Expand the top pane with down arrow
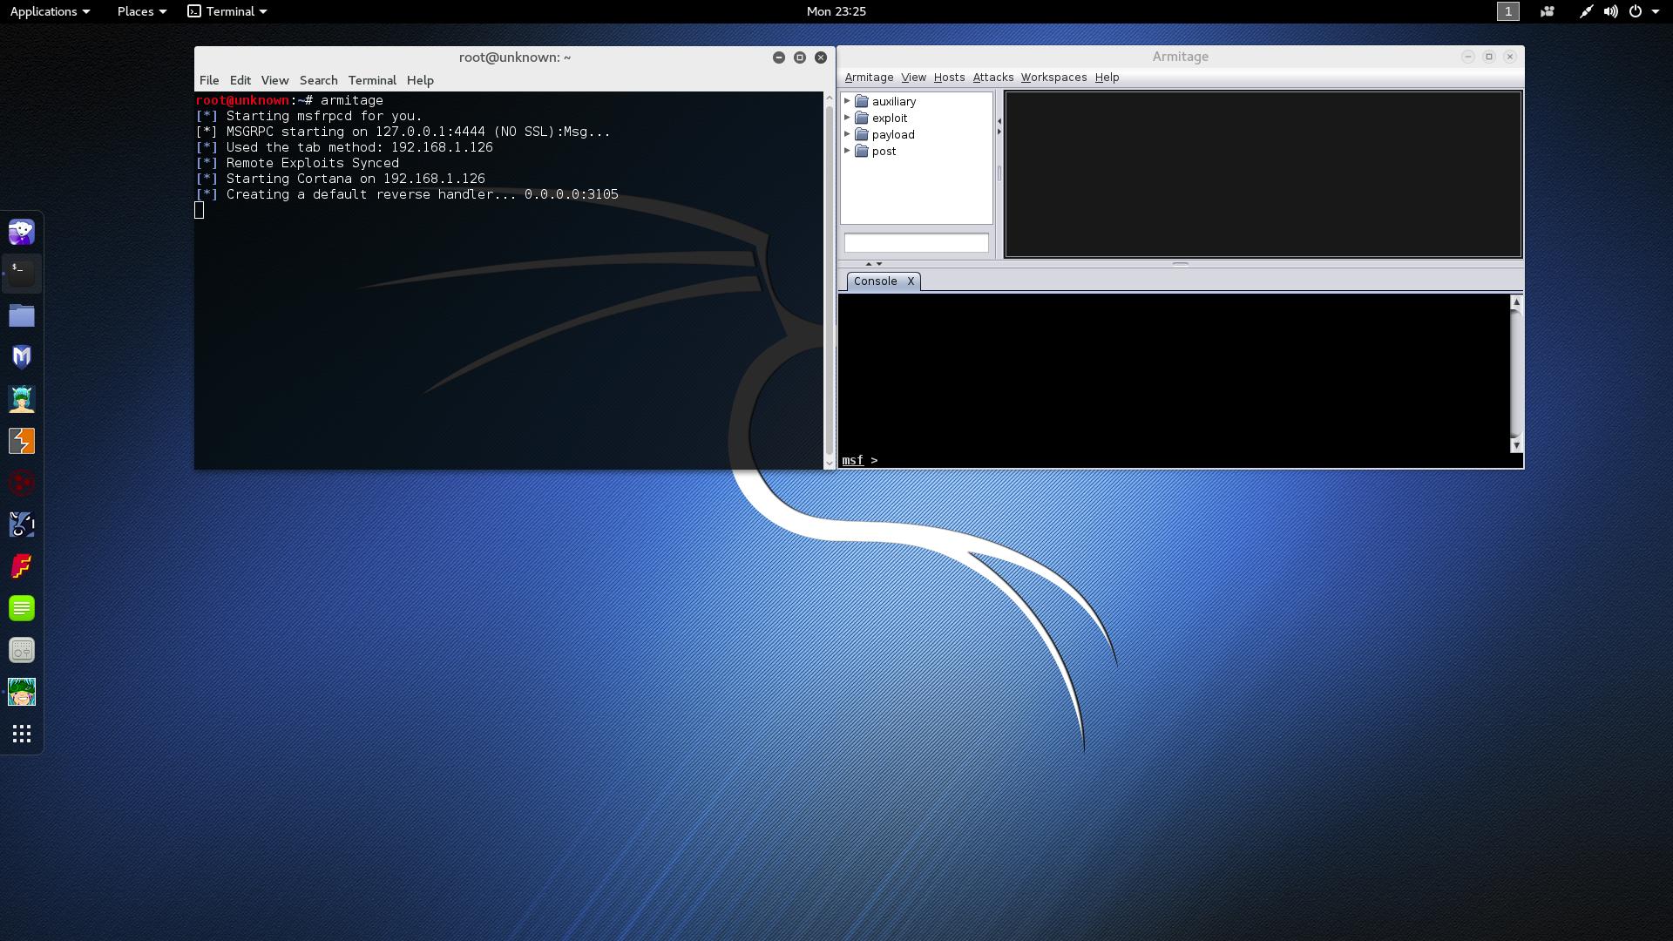 (x=879, y=263)
